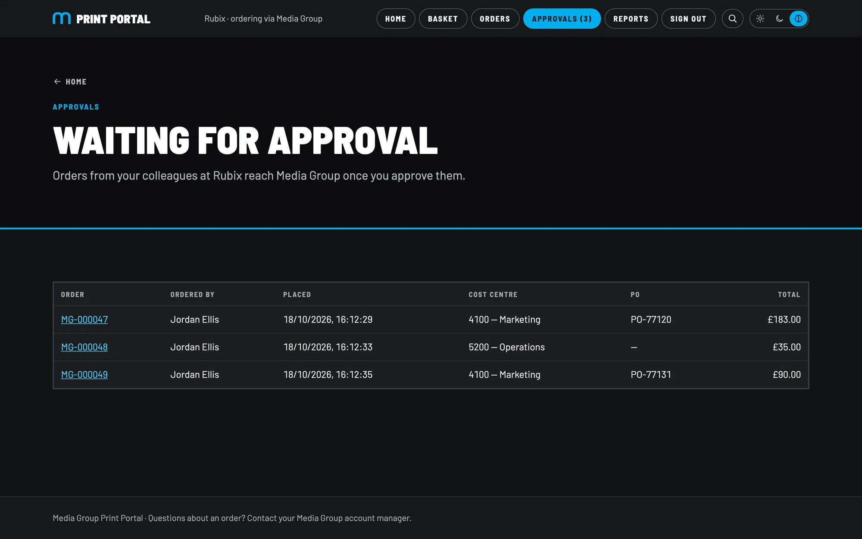Click Sign Out button
The height and width of the screenshot is (539, 862).
(x=688, y=19)
